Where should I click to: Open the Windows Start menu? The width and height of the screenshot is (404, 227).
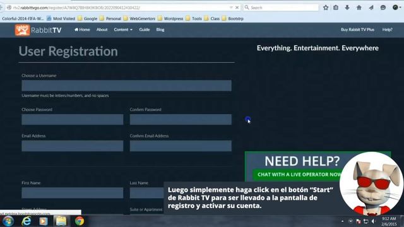[8, 221]
